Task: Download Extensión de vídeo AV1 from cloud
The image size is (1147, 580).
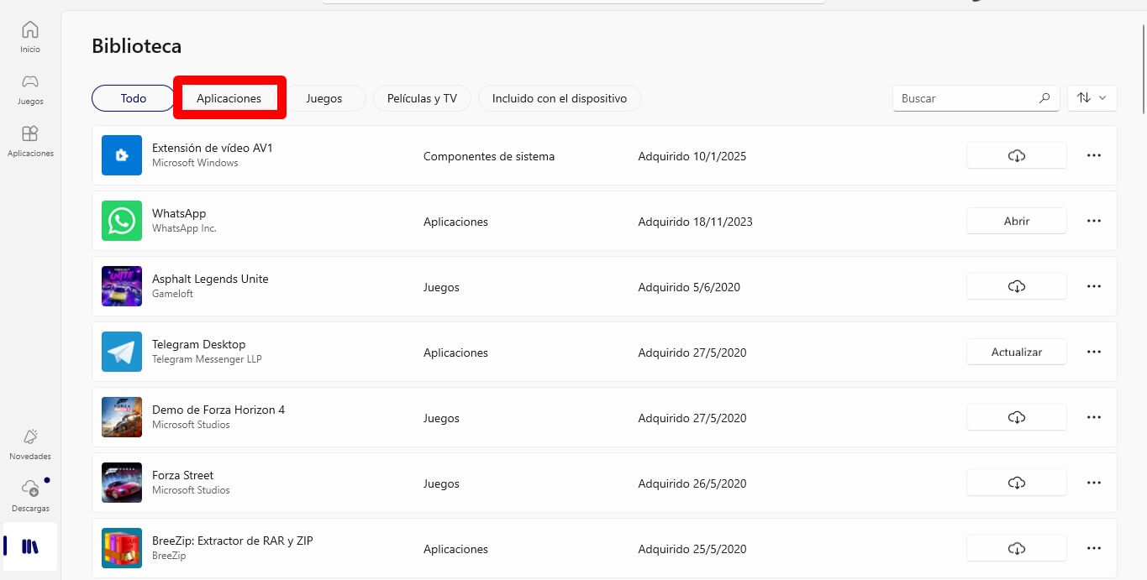Action: click(x=1017, y=155)
